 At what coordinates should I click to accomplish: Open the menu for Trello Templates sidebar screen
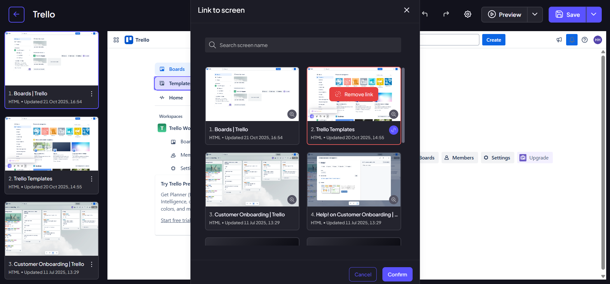tap(92, 179)
